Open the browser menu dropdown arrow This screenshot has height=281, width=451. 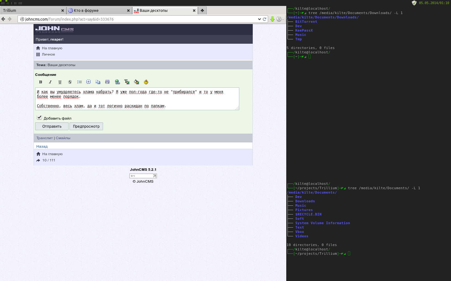point(283,19)
